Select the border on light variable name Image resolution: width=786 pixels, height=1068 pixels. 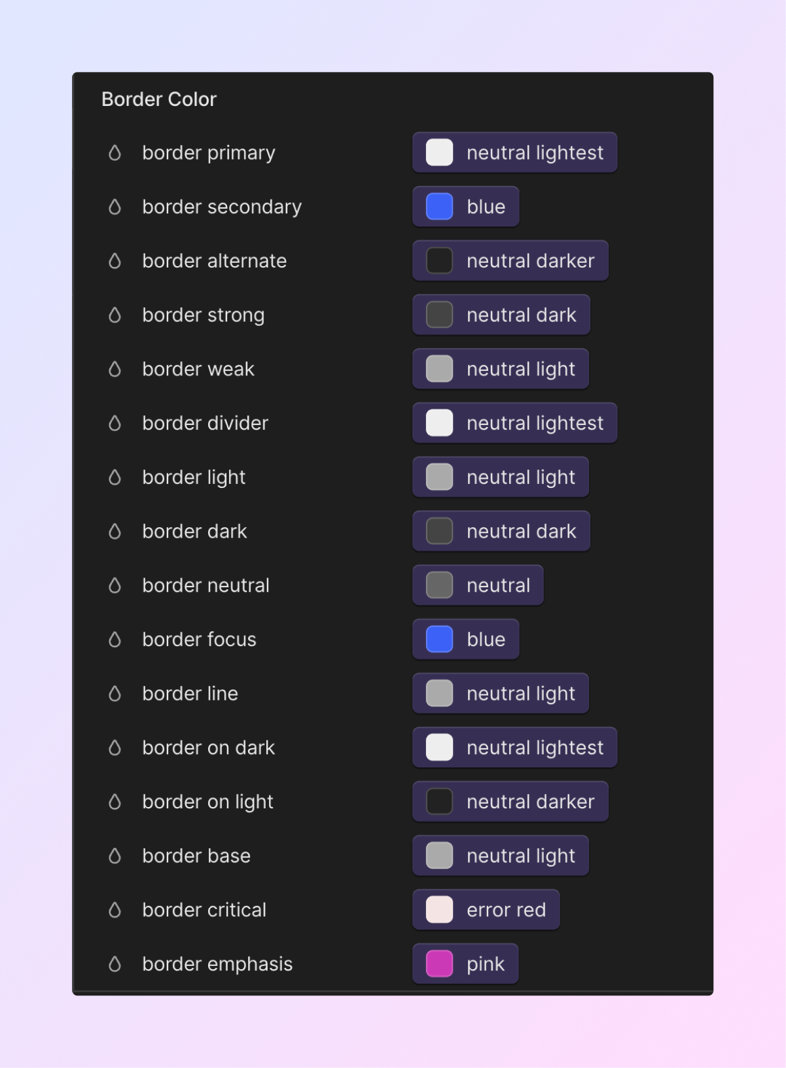208,802
